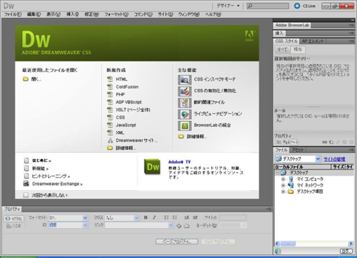Open the ファイル menu

pyautogui.click(x=13, y=14)
